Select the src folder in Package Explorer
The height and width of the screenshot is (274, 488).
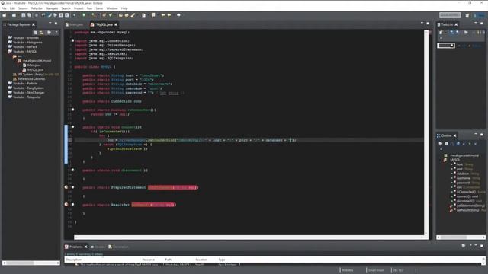point(20,56)
